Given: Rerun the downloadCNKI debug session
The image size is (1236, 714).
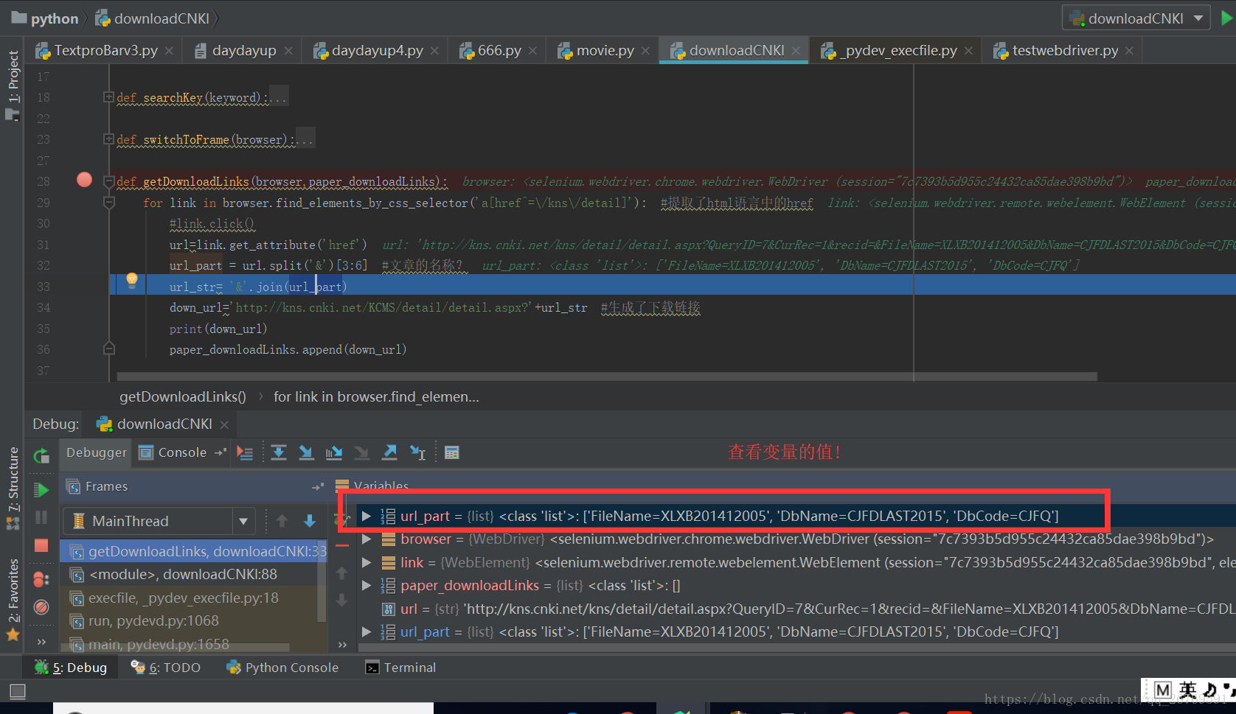Looking at the screenshot, I should (41, 456).
